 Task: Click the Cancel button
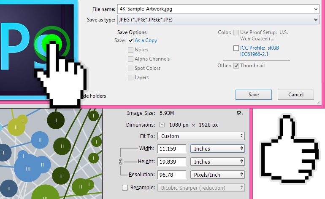[296, 95]
